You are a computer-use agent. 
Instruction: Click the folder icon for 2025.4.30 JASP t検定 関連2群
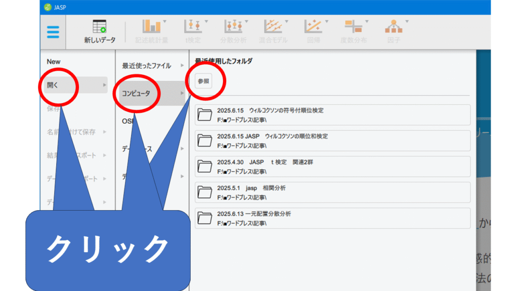coord(204,166)
